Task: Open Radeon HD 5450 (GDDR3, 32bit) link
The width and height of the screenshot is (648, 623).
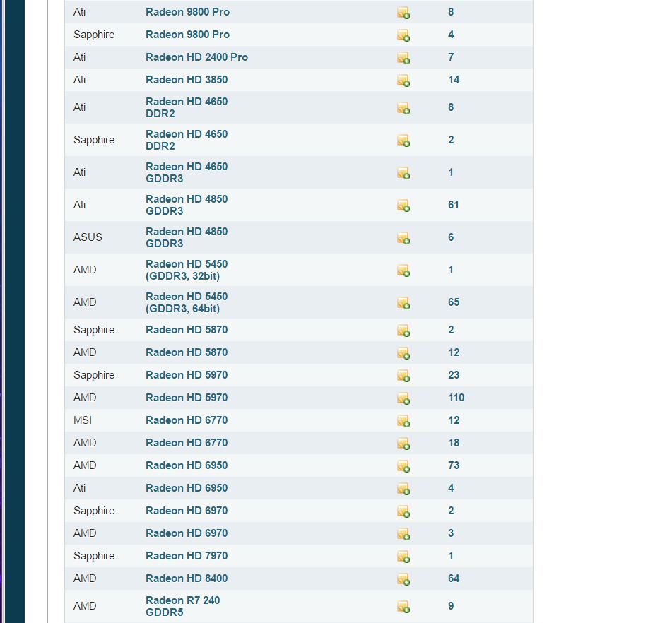Action: [187, 270]
